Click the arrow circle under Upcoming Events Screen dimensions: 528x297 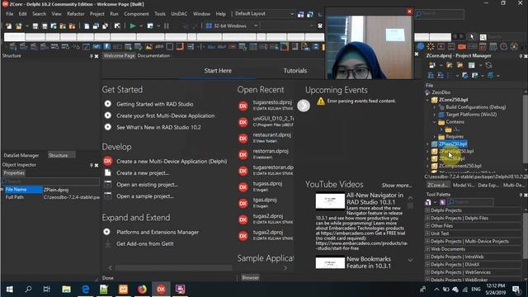(304, 106)
